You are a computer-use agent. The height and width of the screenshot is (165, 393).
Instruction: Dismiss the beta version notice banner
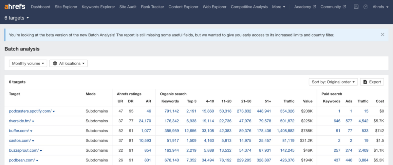(383, 35)
